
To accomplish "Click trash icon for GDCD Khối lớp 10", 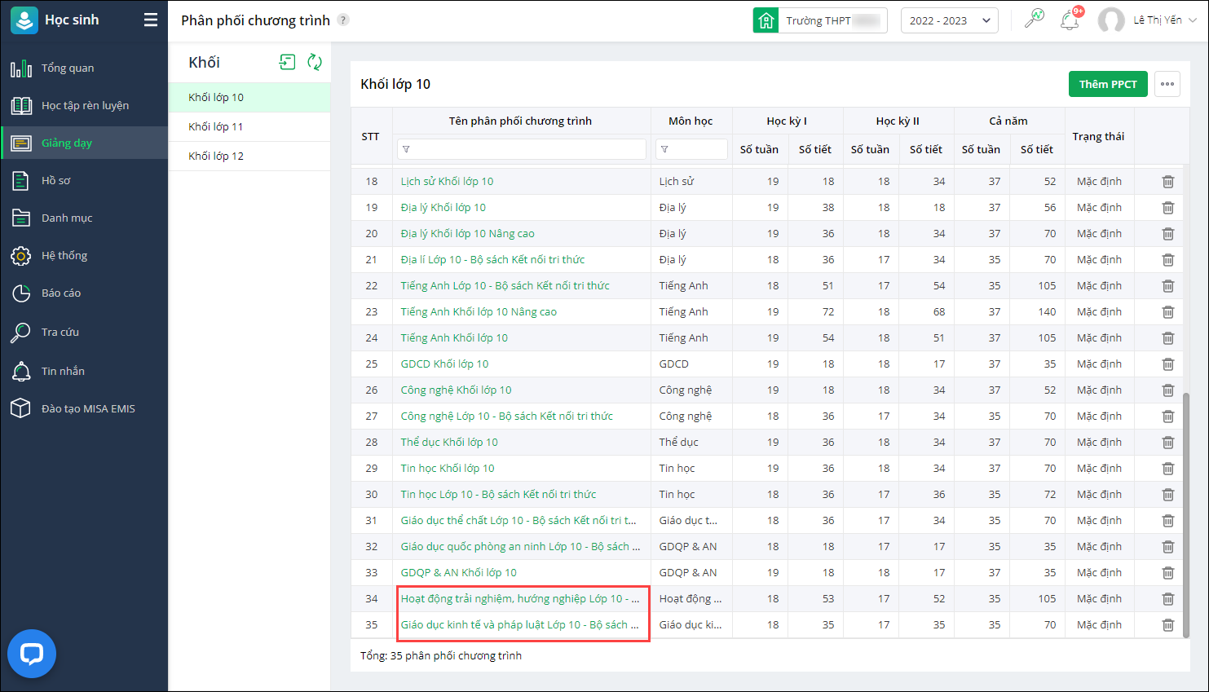I will (x=1167, y=364).
